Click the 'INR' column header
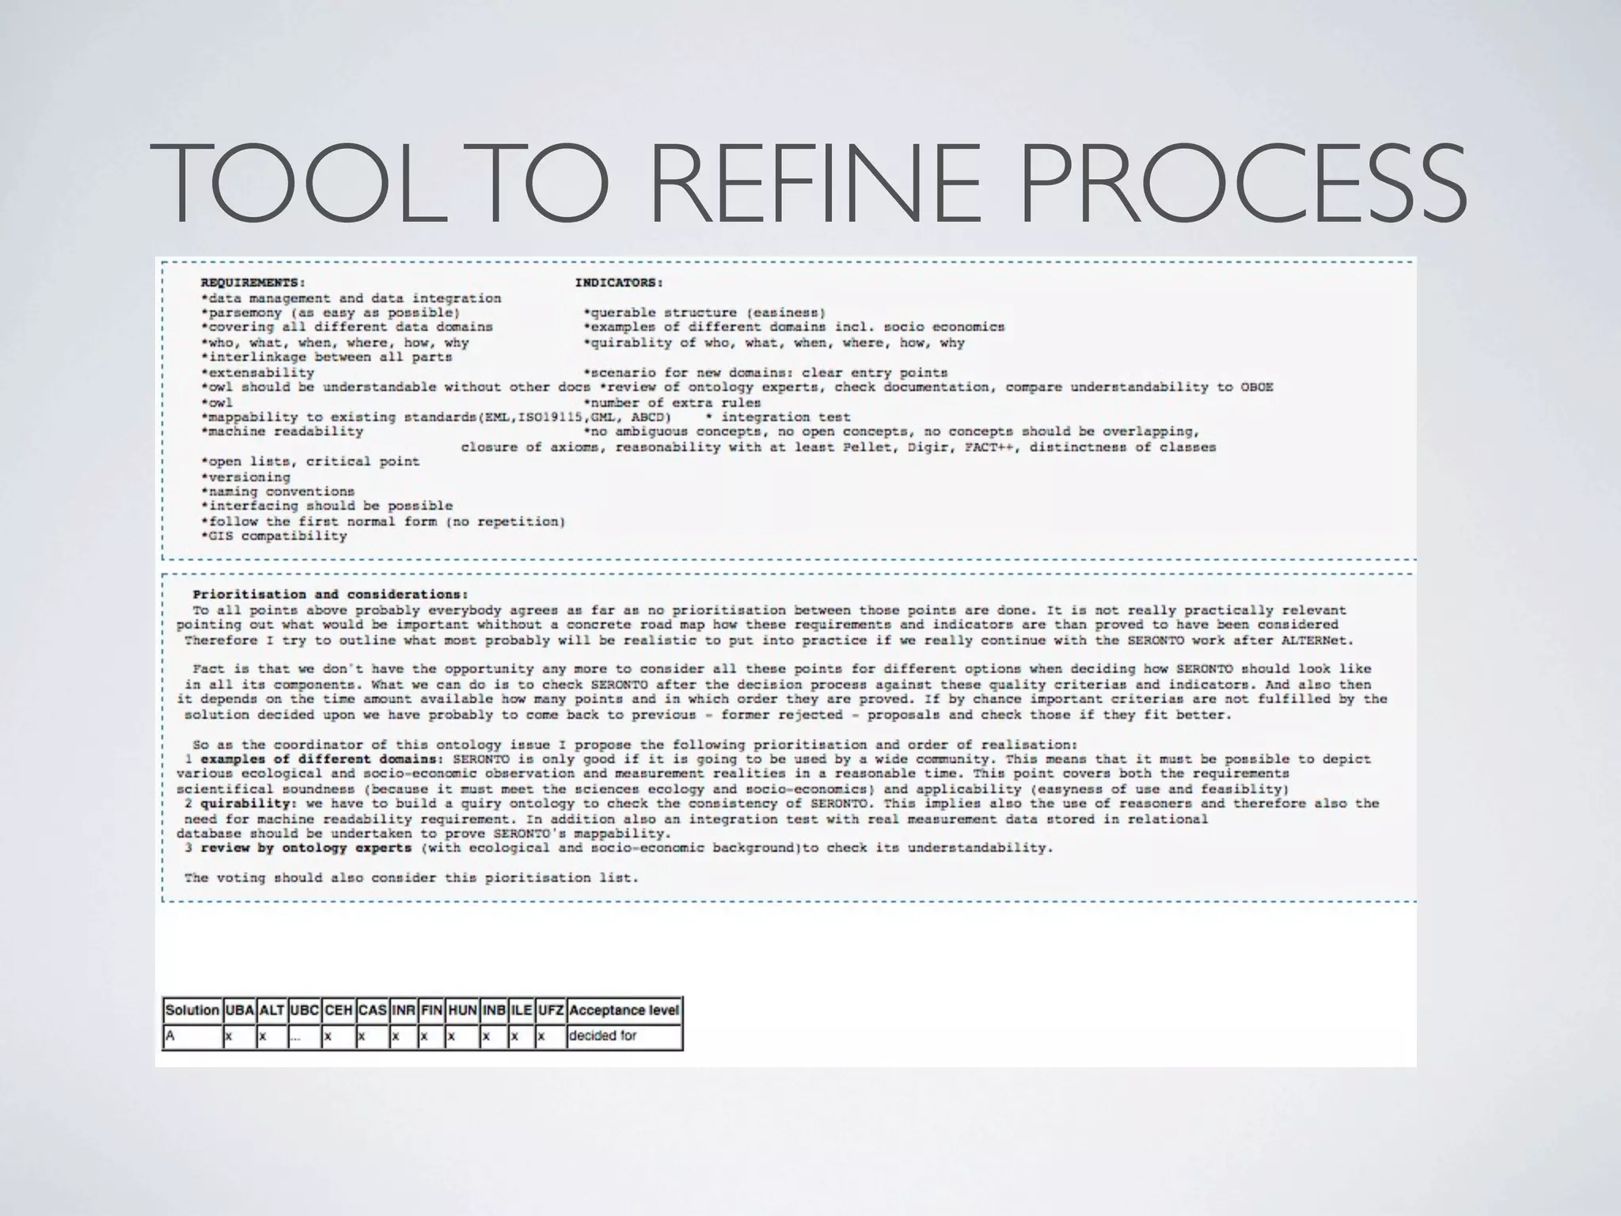1621x1216 pixels. (x=404, y=1010)
